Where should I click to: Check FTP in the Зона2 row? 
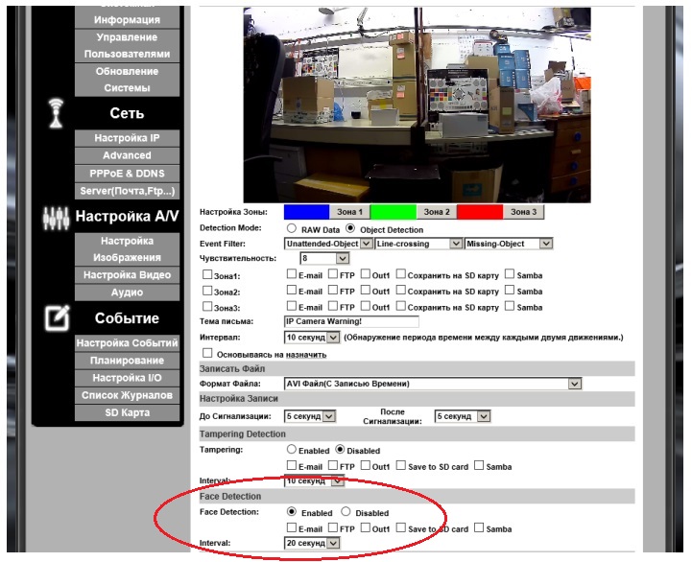point(333,290)
